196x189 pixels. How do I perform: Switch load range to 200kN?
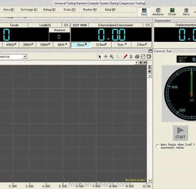pos(28,45)
